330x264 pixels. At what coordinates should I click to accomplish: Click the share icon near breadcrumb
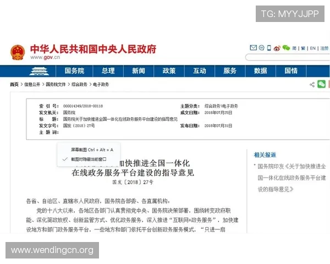click(x=312, y=85)
